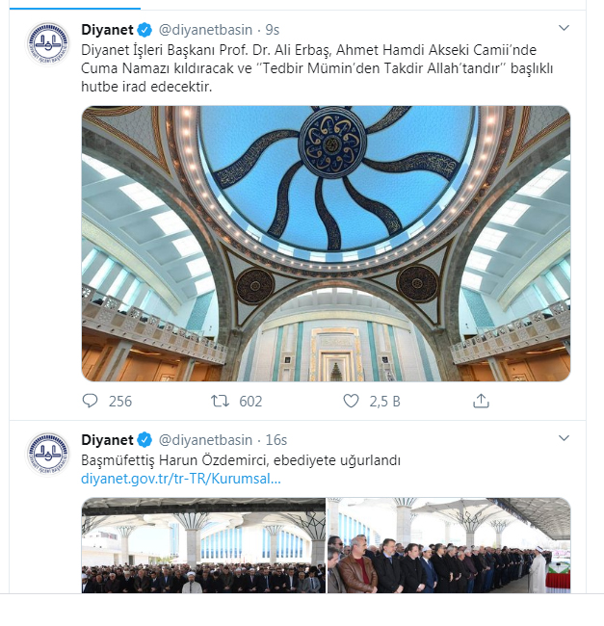Like the first tweet with the heart icon

point(351,401)
